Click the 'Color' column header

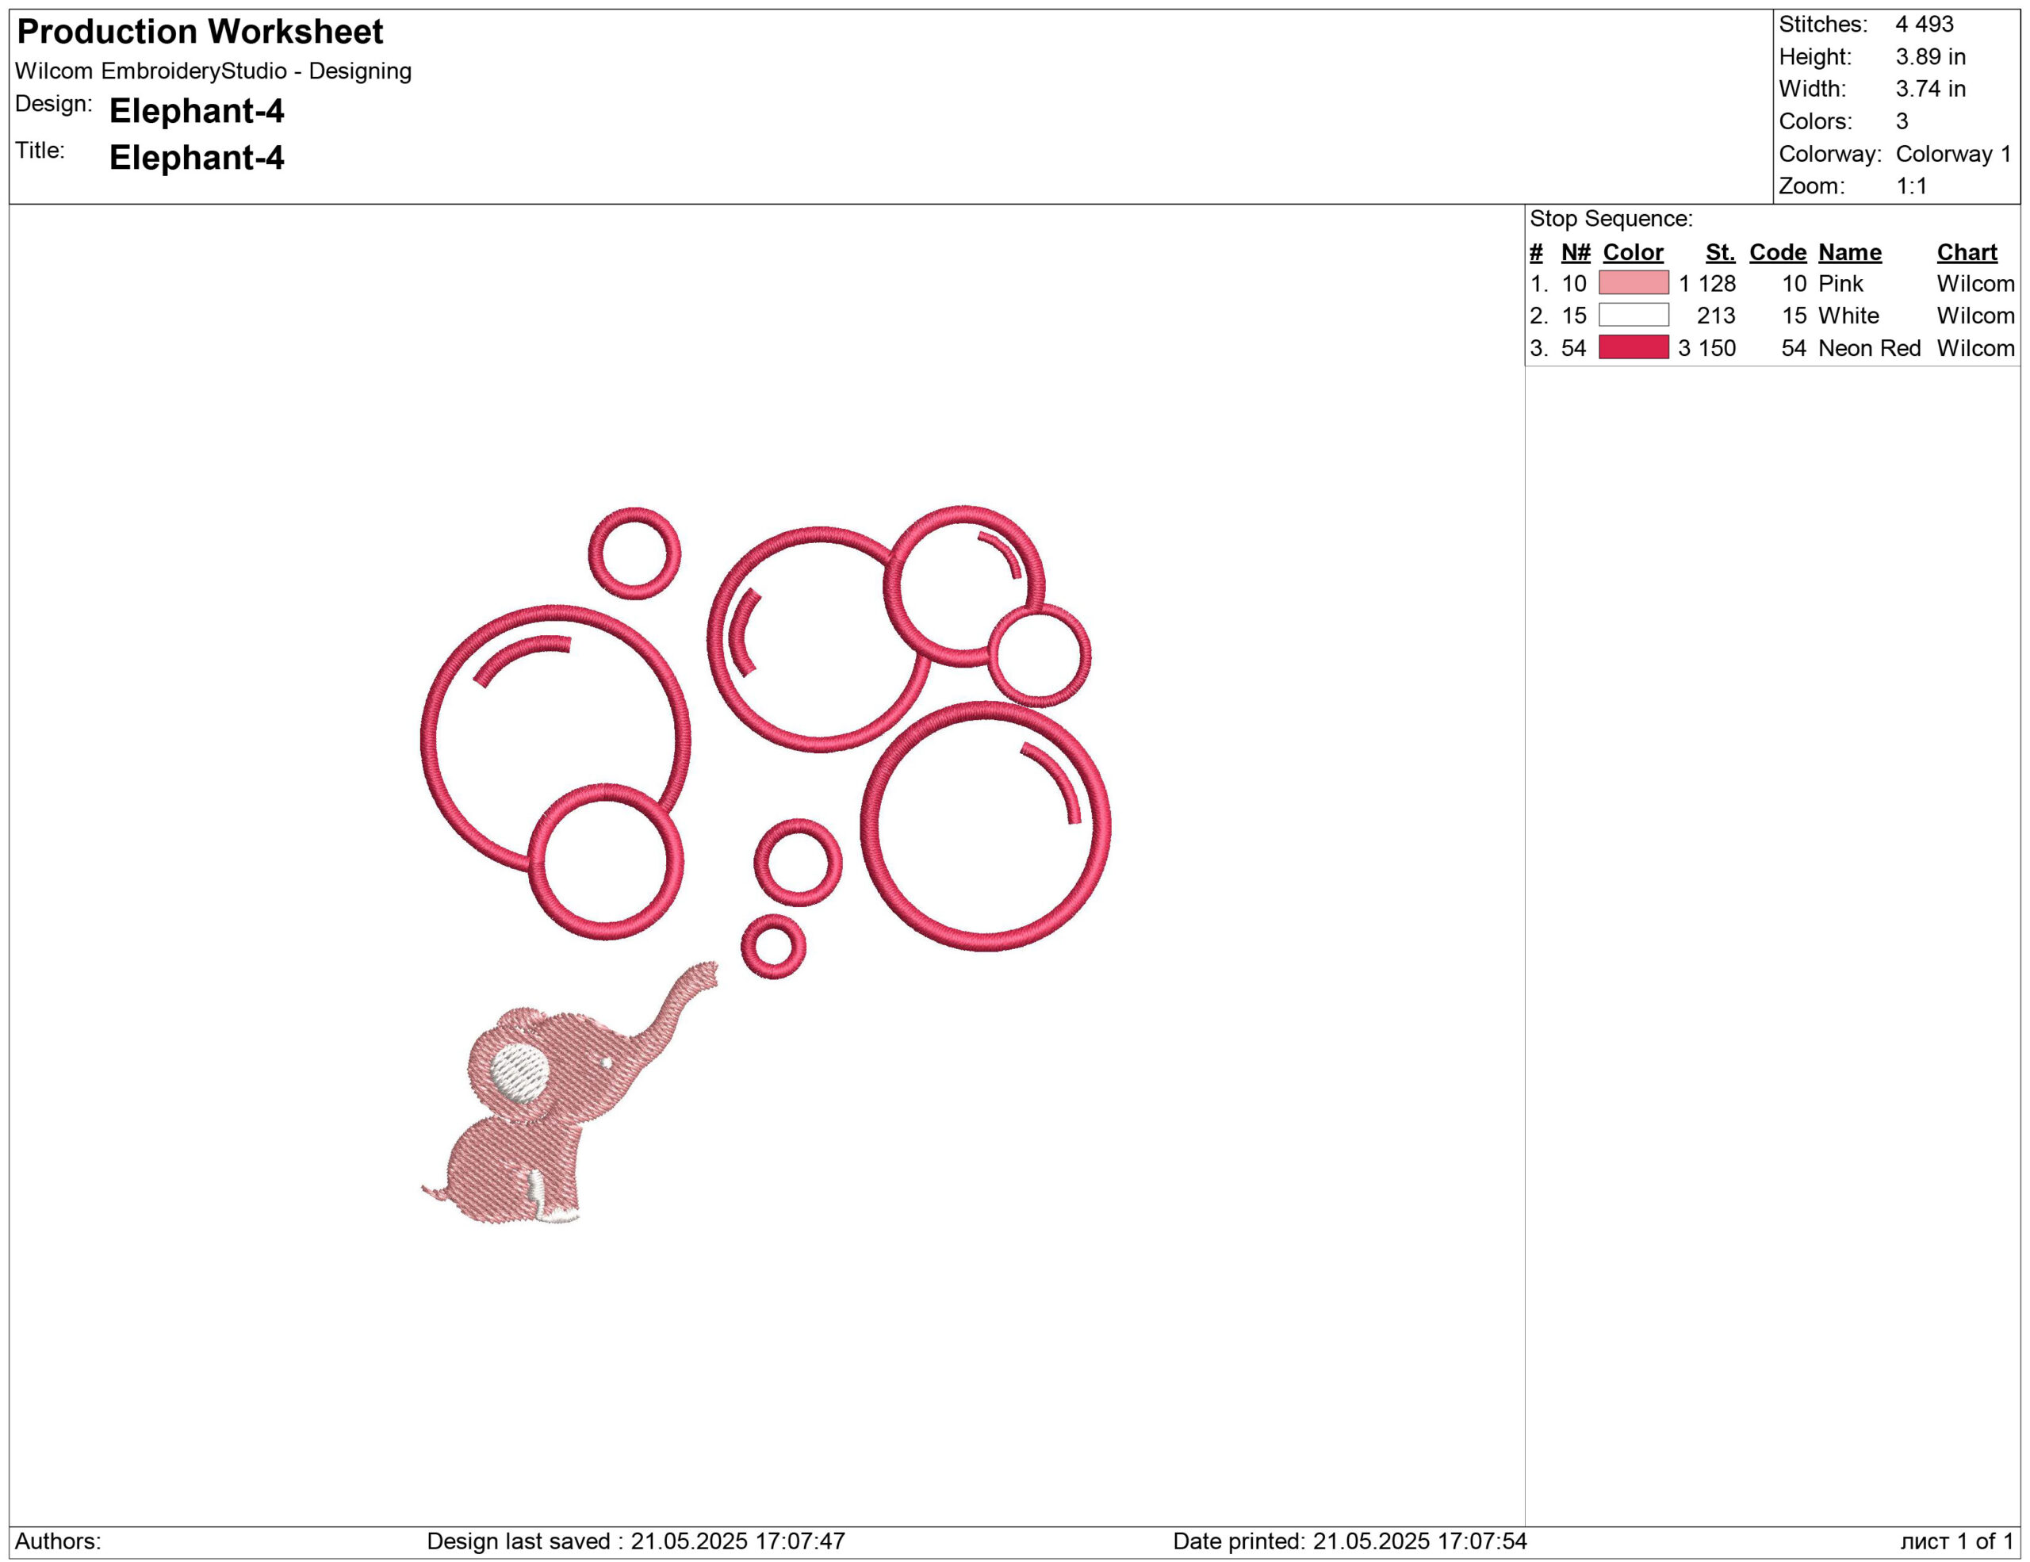coord(1633,252)
